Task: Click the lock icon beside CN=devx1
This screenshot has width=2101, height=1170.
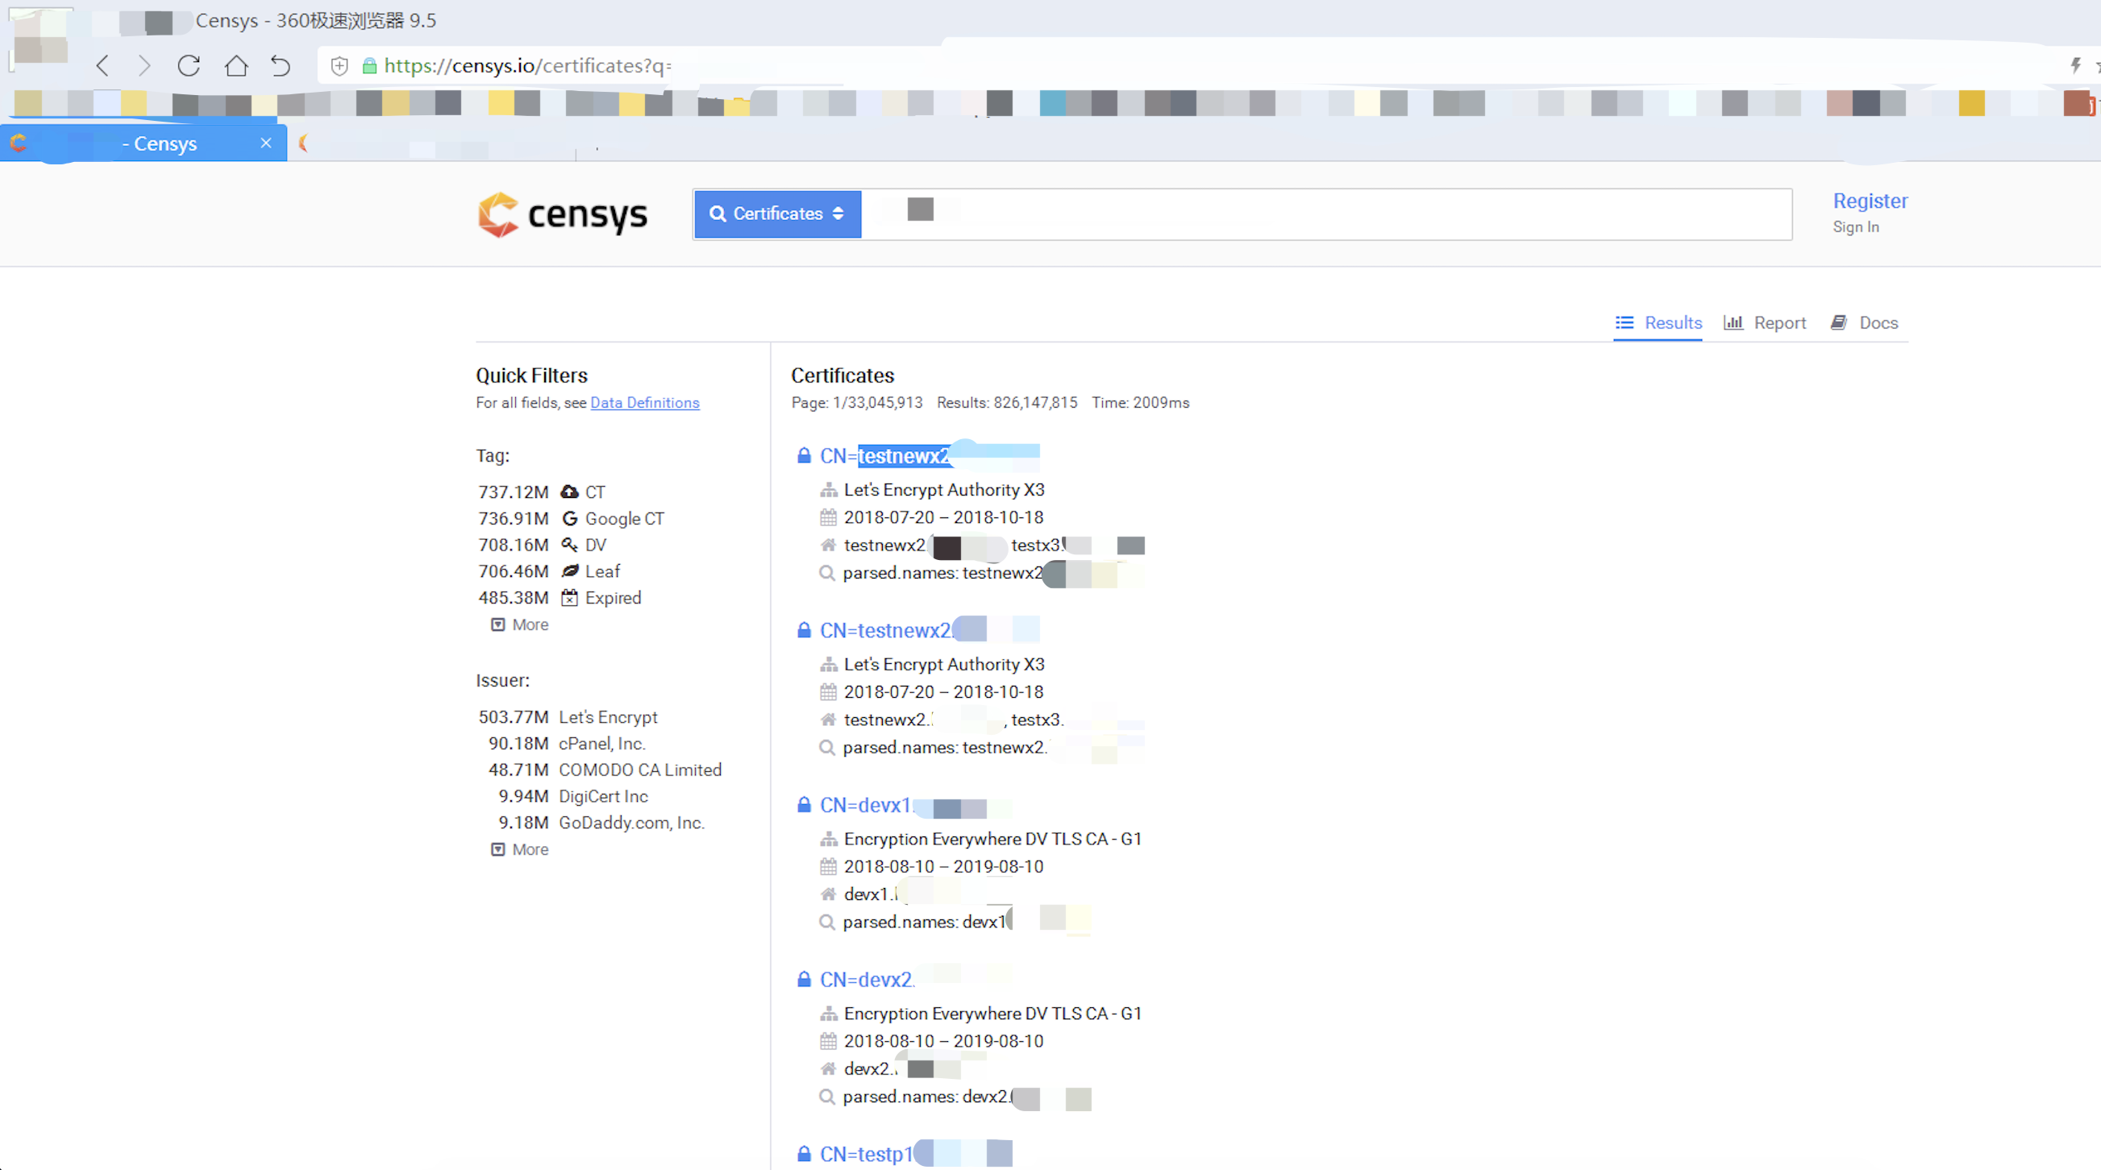Action: [x=804, y=805]
